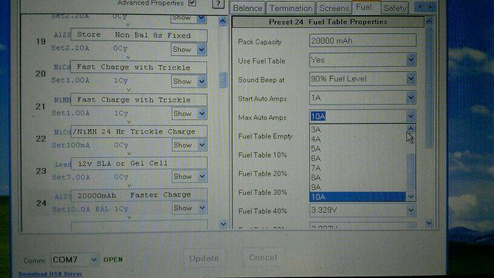Image resolution: width=494 pixels, height=278 pixels.
Task: Click properties panel scroll up arrow
Action: click(x=429, y=22)
